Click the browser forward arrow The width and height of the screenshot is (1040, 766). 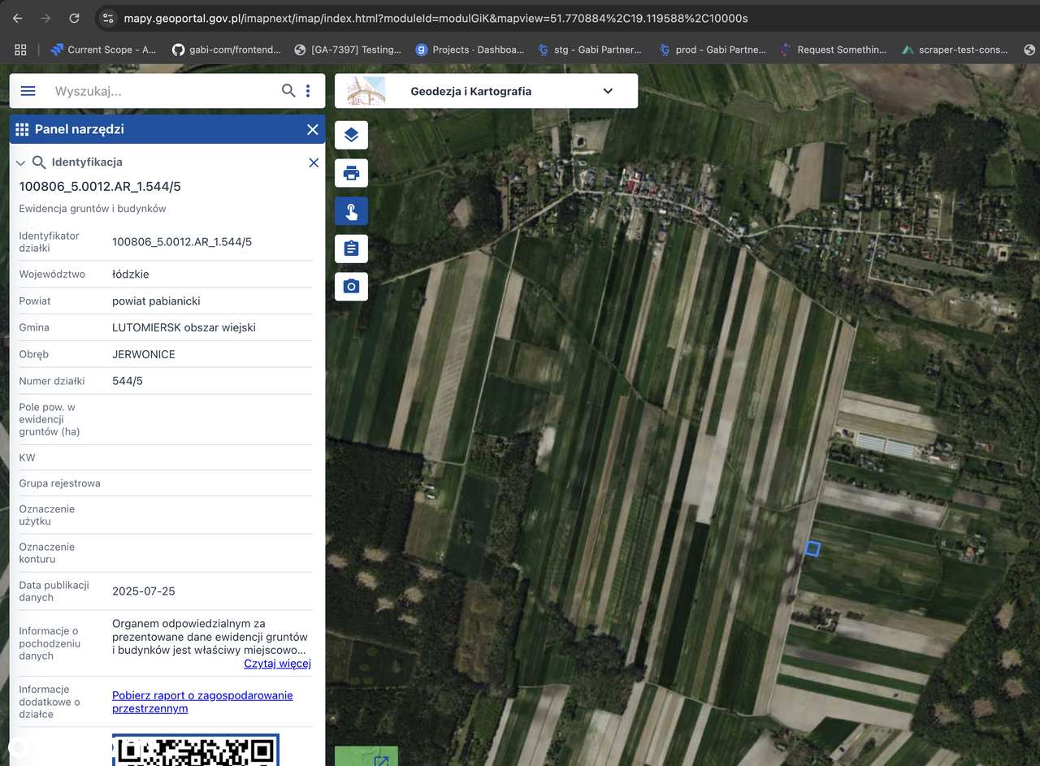45,18
